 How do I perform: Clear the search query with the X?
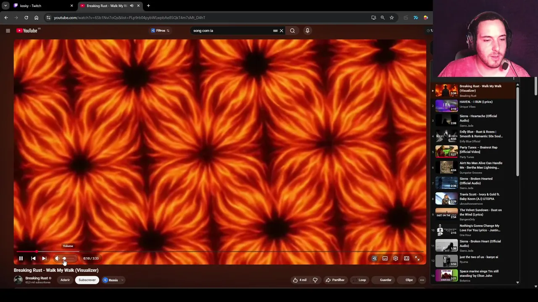[282, 30]
